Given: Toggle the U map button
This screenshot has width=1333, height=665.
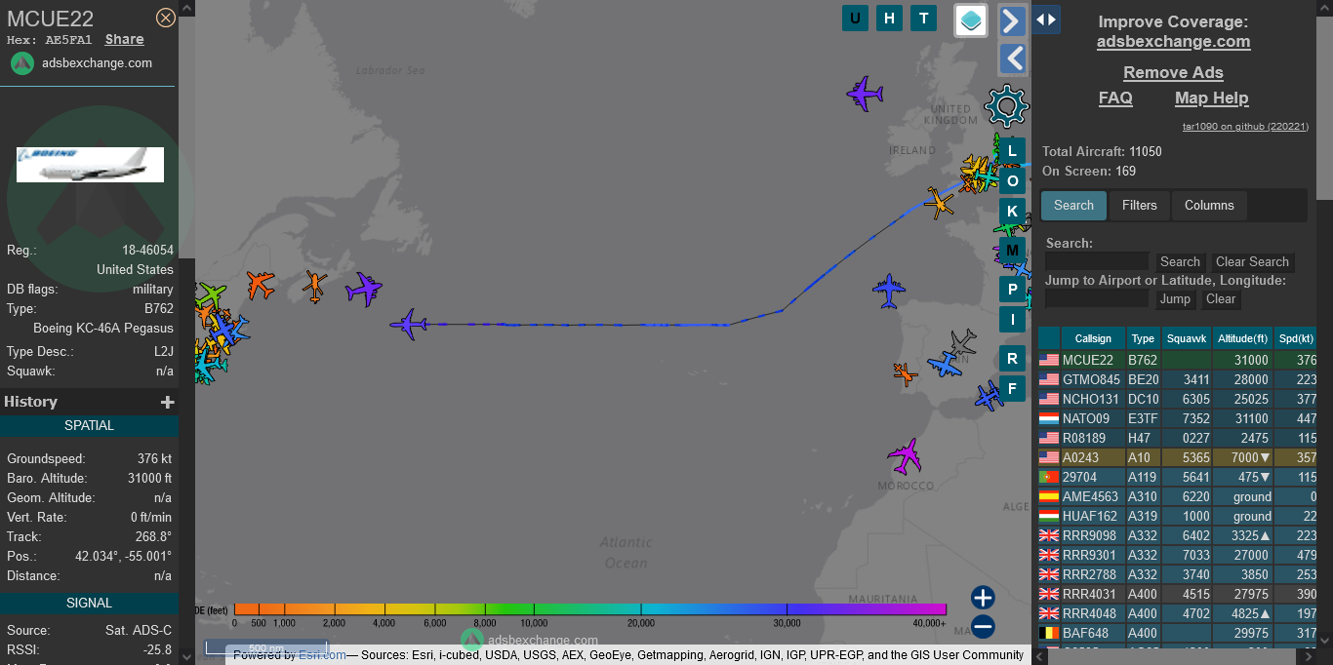Looking at the screenshot, I should pos(856,18).
